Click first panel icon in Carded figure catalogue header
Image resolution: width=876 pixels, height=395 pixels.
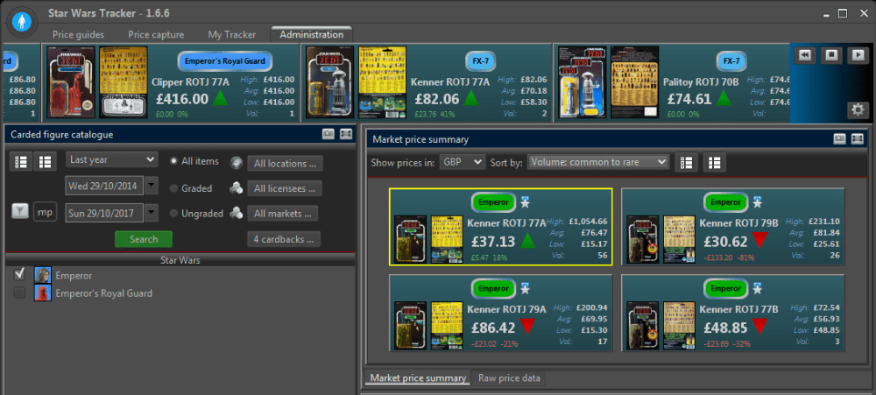[x=328, y=134]
